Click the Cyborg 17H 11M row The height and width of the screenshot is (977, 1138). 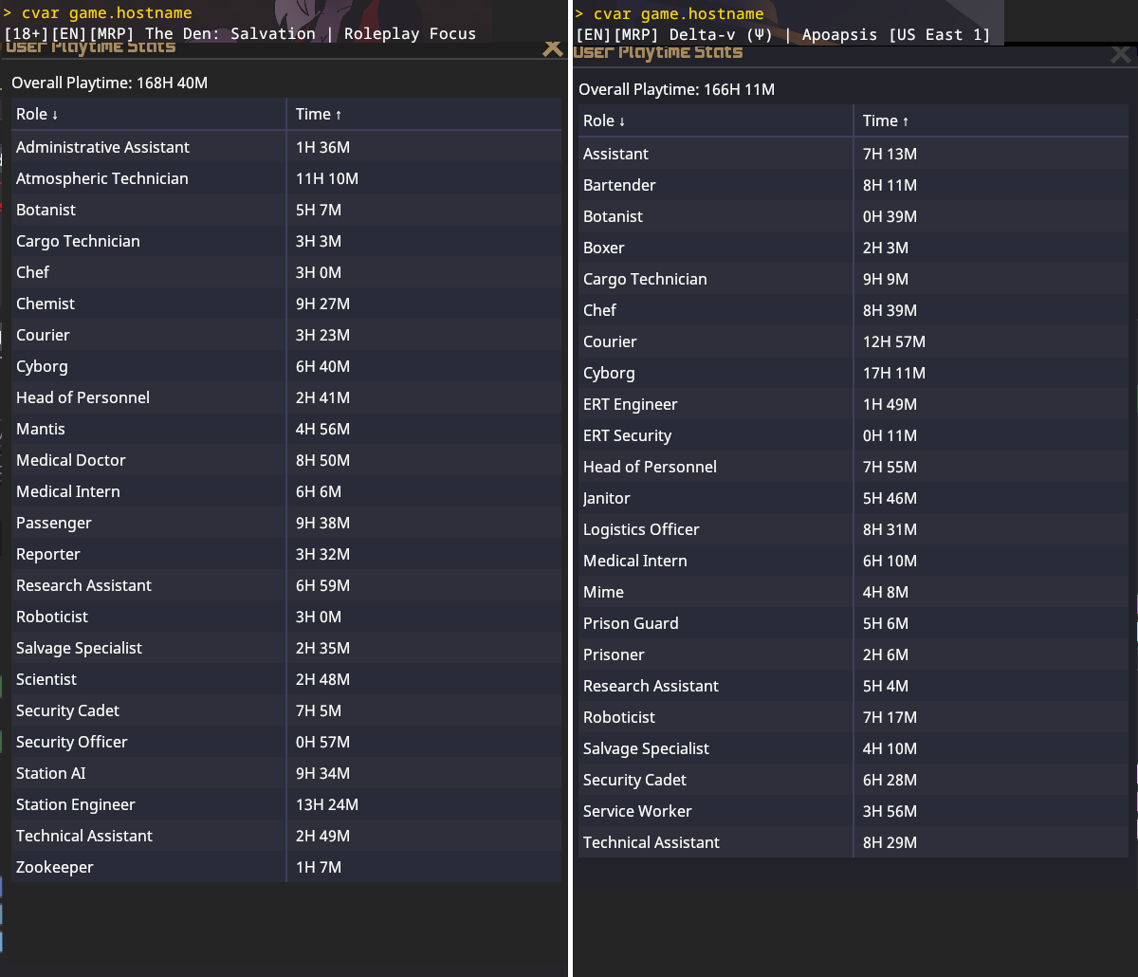(609, 373)
